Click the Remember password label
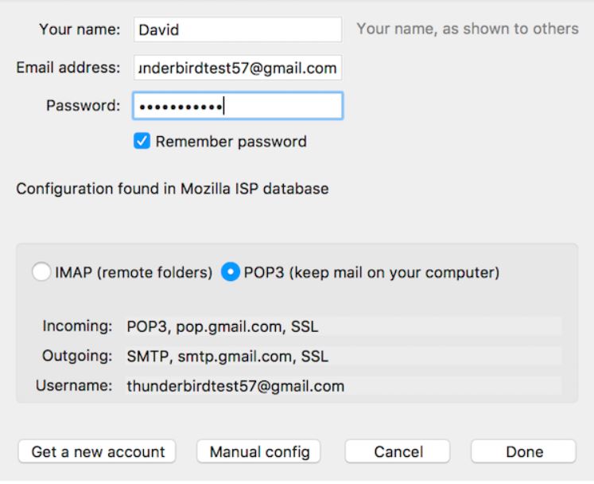 pyautogui.click(x=231, y=142)
